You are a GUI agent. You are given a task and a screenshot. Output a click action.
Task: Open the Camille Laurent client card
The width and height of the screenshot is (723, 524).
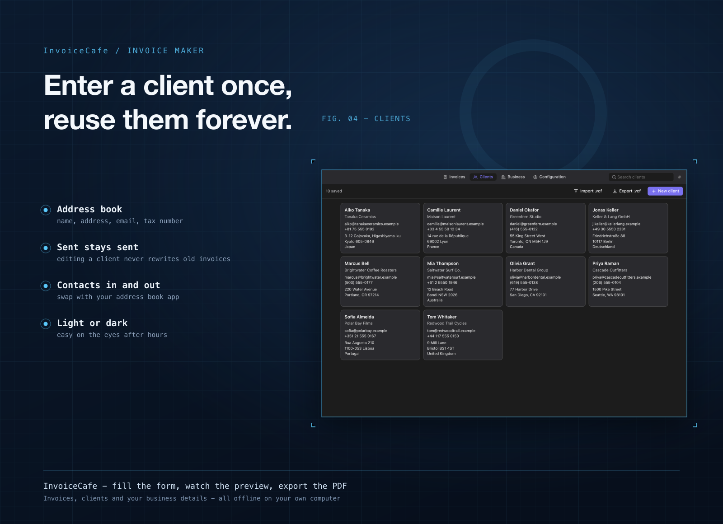[463, 228]
